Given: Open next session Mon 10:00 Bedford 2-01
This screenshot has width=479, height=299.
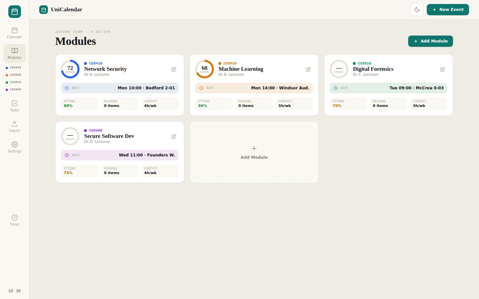Looking at the screenshot, I should tap(120, 88).
